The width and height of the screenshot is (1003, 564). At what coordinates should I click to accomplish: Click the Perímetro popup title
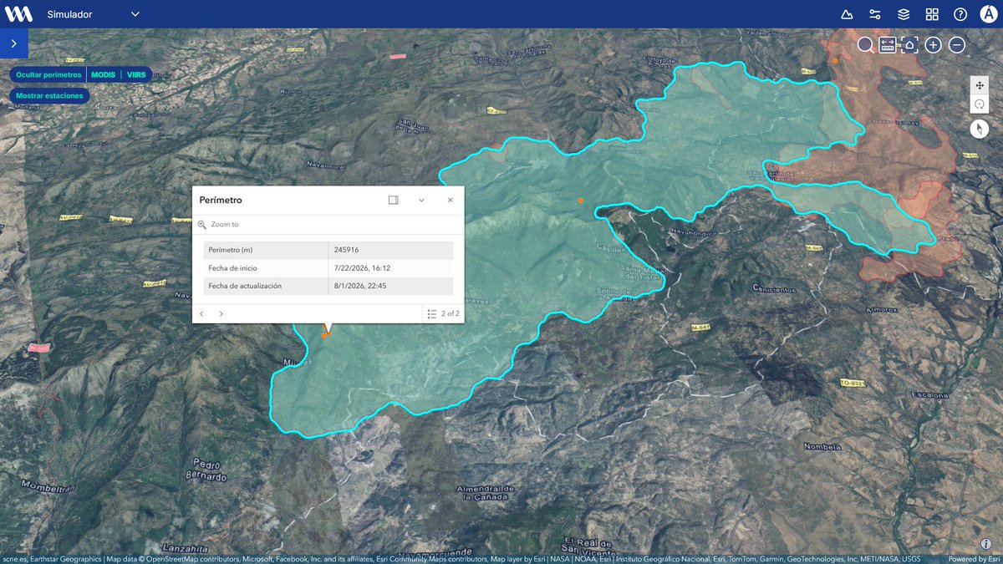click(x=221, y=201)
